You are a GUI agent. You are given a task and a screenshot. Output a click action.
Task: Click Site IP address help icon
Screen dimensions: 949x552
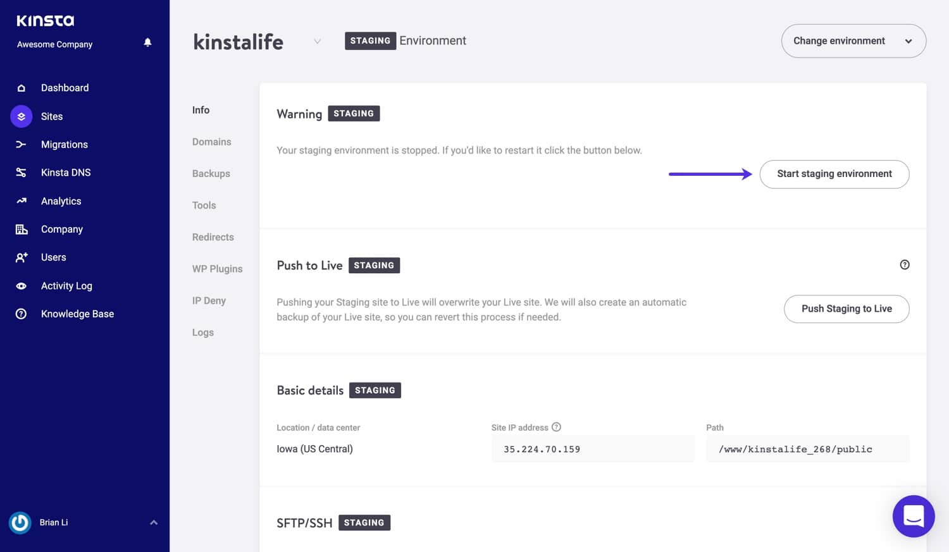(556, 427)
